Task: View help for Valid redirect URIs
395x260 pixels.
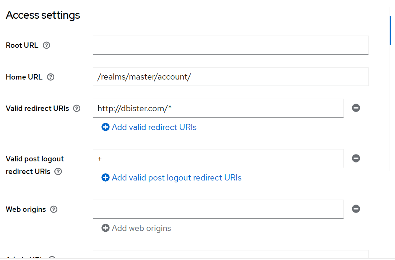Action: 76,108
